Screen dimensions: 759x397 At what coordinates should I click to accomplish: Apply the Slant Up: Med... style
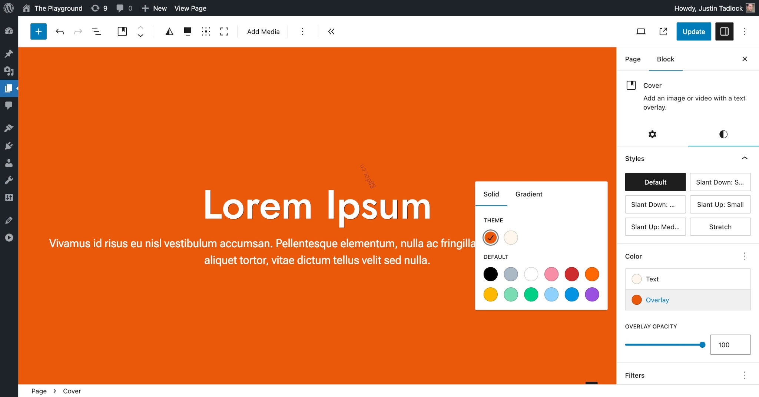point(655,226)
